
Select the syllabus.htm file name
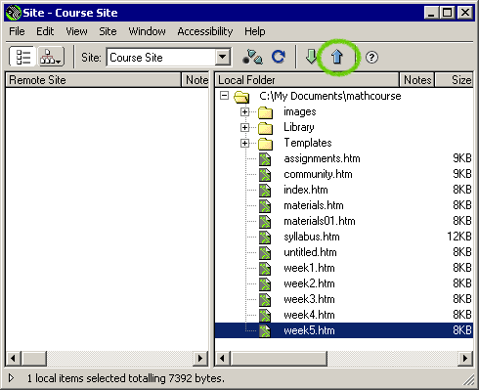(312, 237)
